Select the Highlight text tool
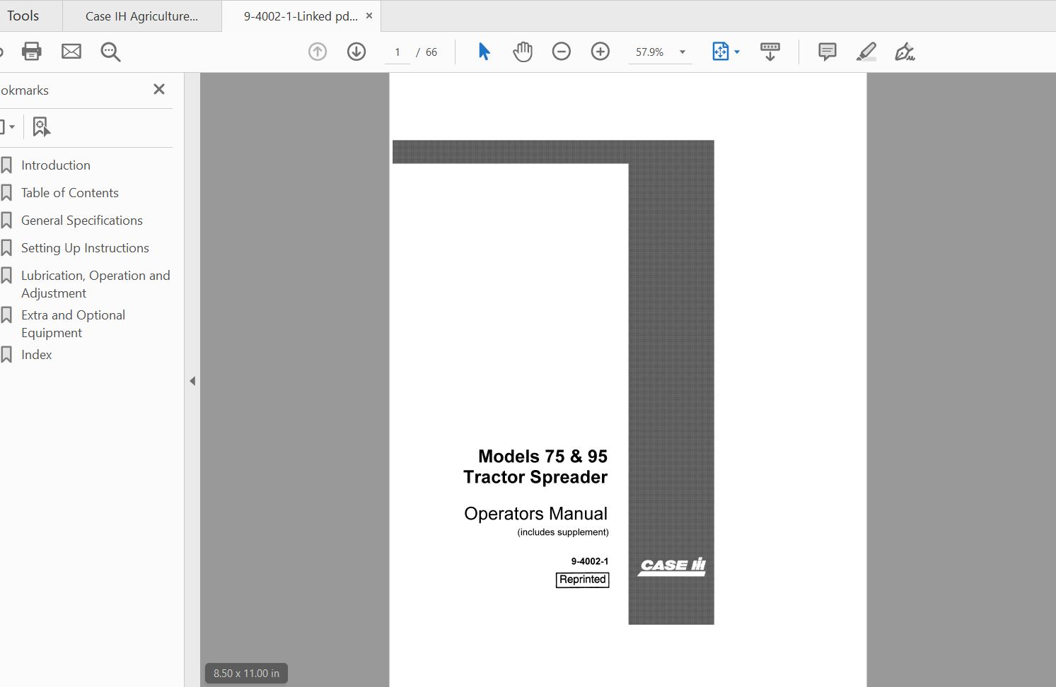 (x=866, y=52)
